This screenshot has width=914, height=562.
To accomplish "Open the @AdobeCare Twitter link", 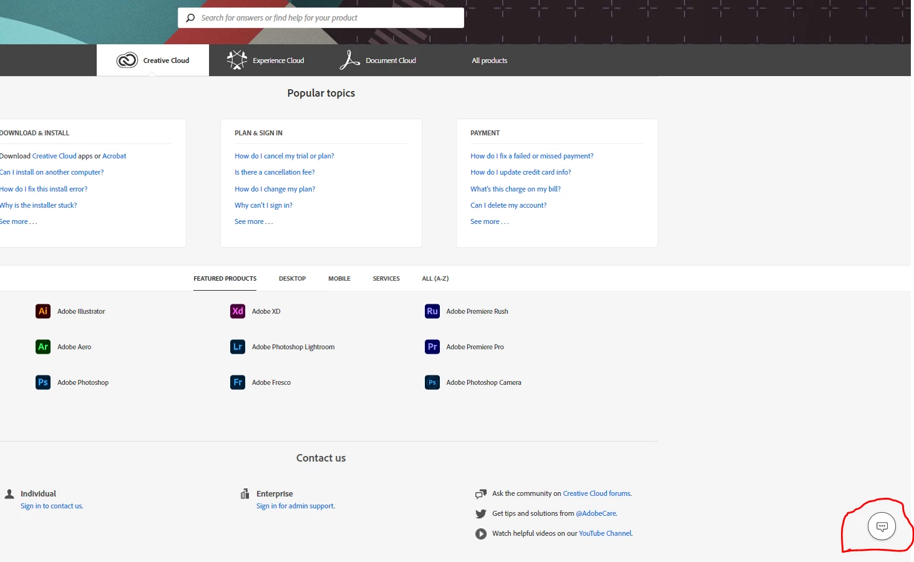I will 596,513.
